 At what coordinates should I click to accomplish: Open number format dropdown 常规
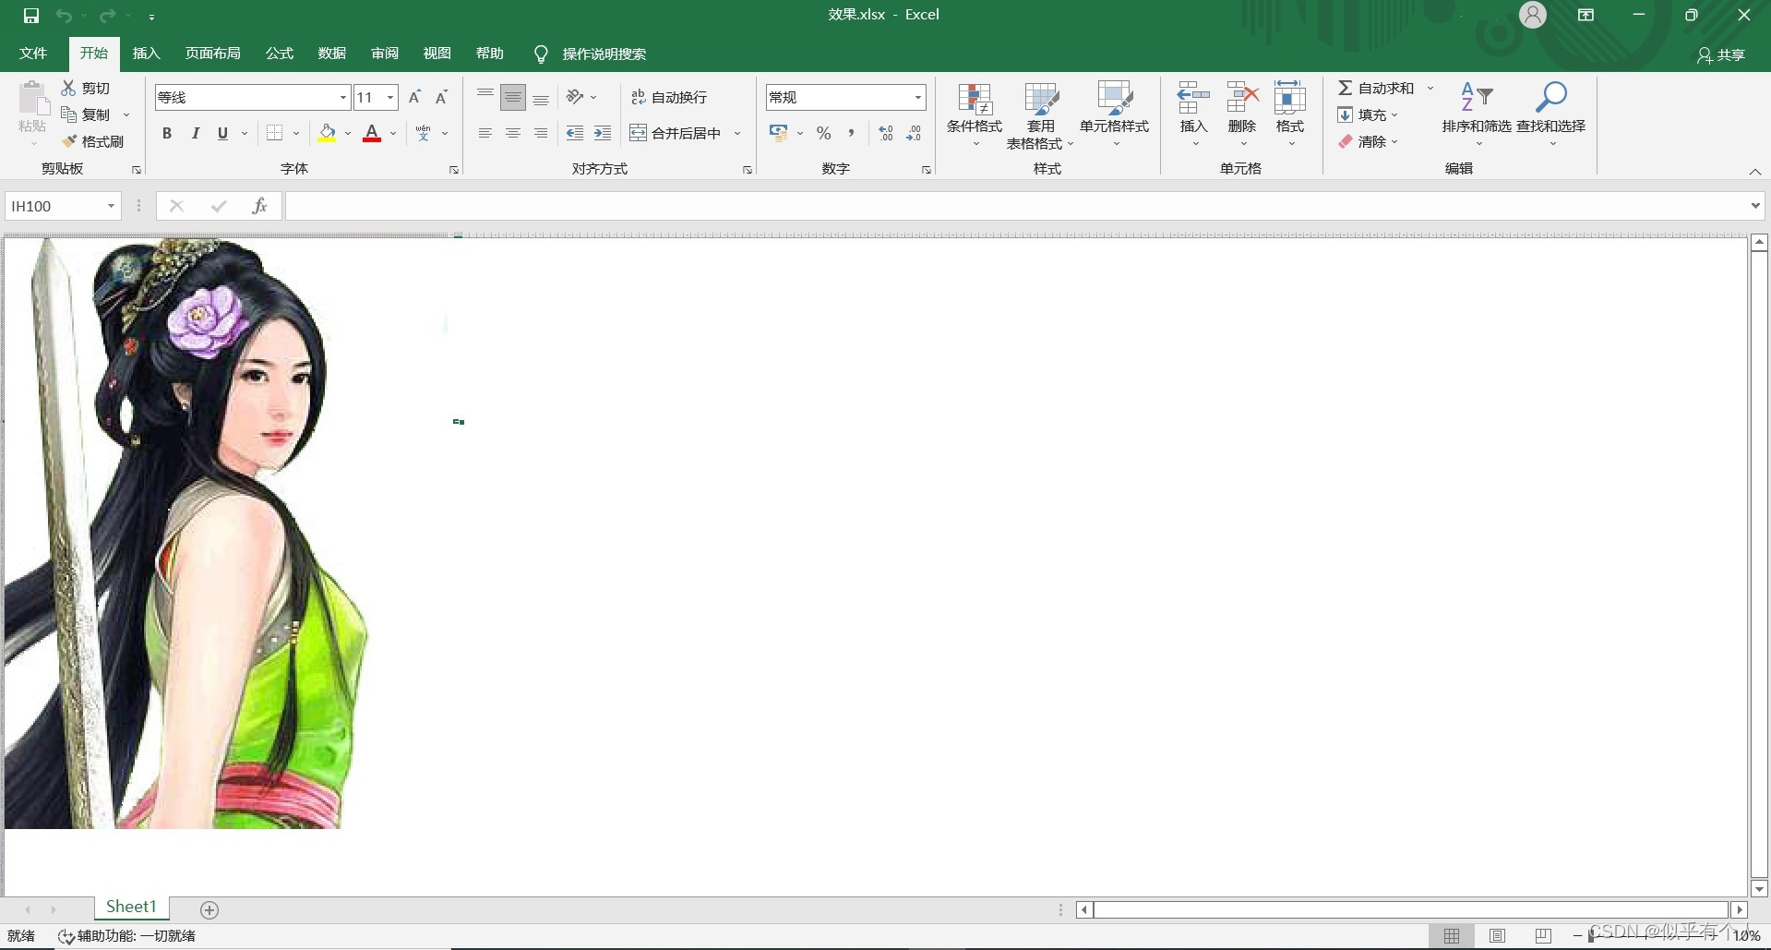tap(917, 97)
